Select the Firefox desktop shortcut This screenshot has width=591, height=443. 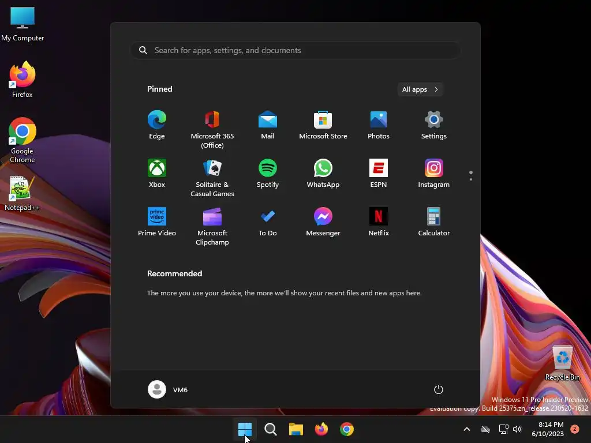pos(23,80)
